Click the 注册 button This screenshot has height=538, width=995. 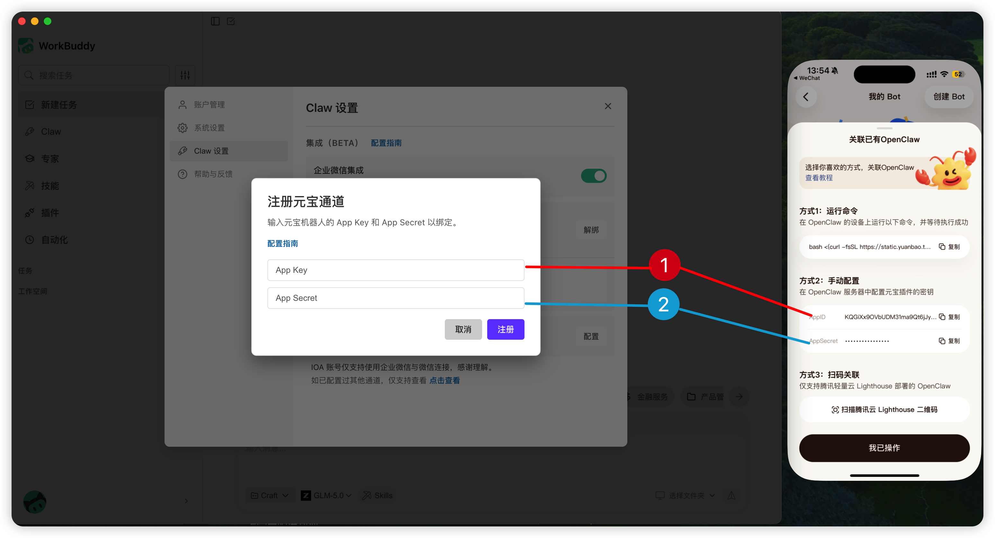pyautogui.click(x=505, y=329)
